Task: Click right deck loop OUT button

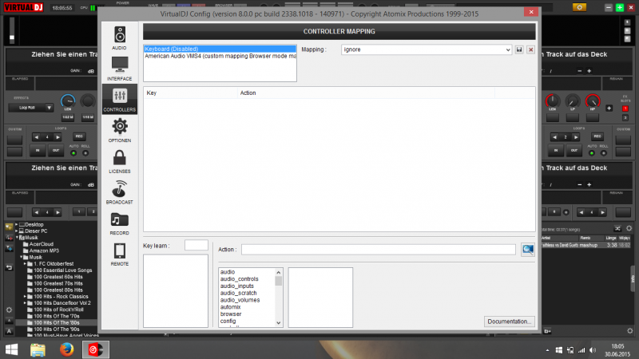Action: point(574,150)
